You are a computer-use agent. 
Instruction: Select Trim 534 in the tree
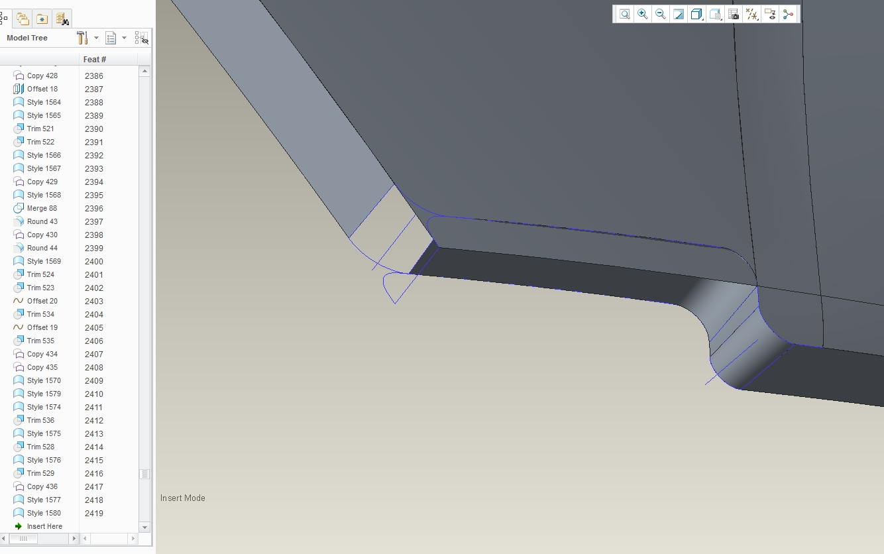(x=40, y=314)
